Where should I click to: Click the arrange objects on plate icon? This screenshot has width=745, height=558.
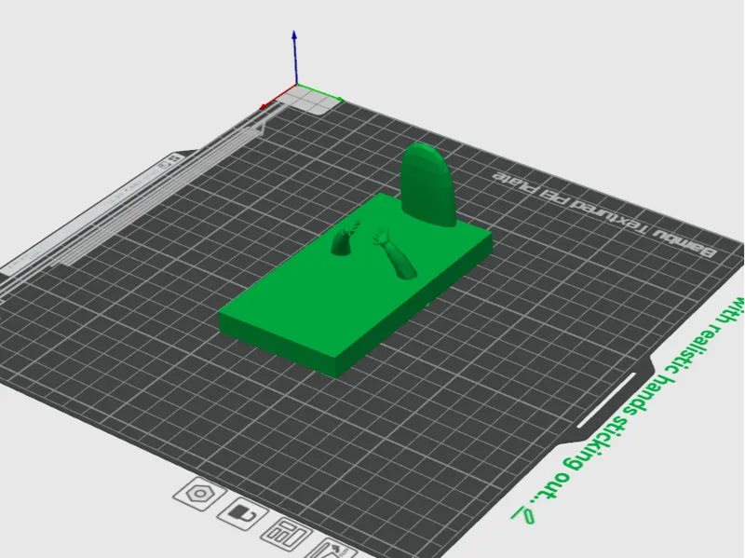[287, 534]
